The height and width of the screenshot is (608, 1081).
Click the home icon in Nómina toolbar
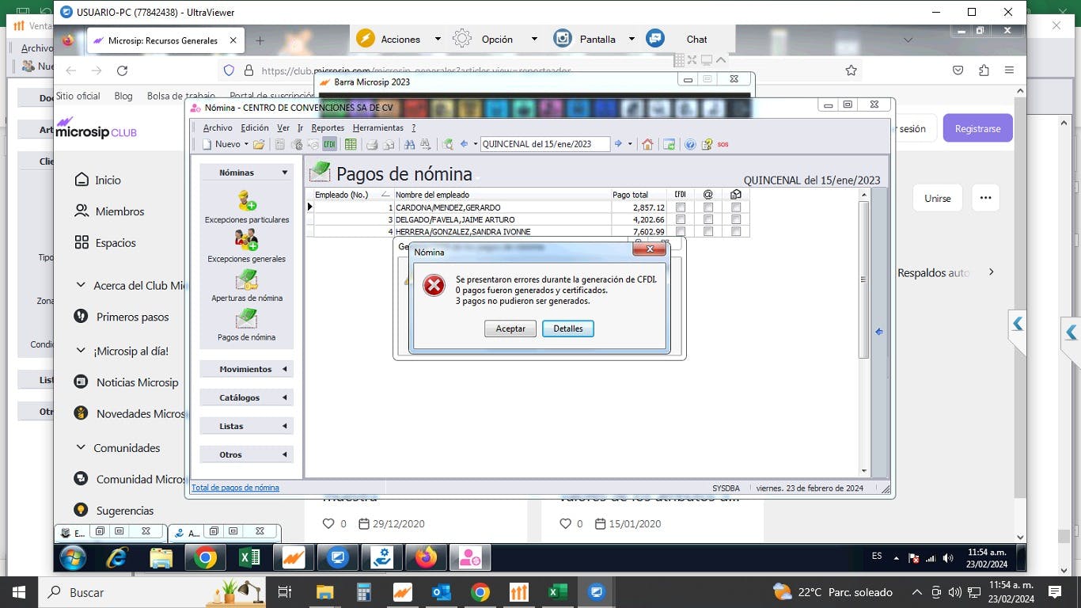(x=647, y=144)
